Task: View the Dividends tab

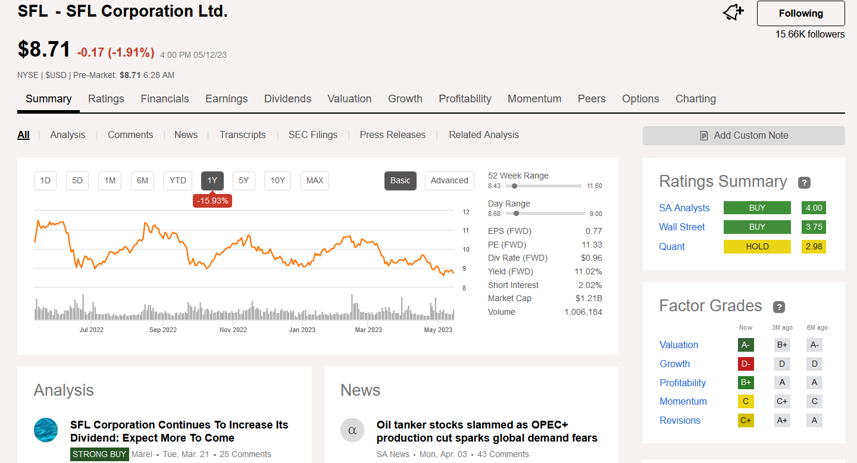Action: coord(287,99)
